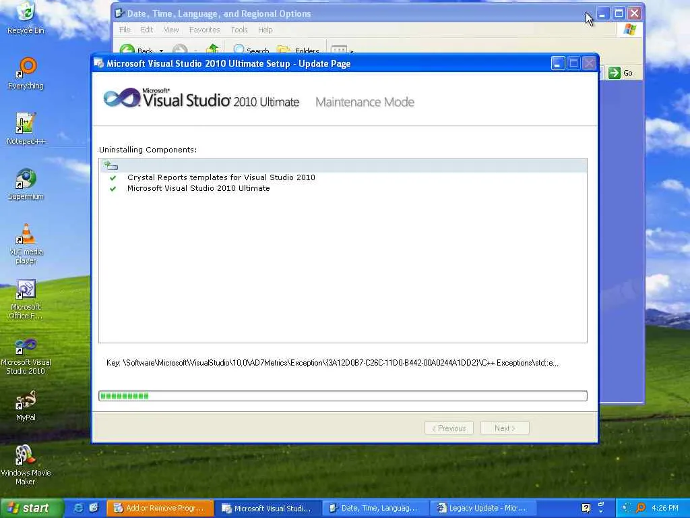Minimize the Visual Studio Setup window

coord(558,63)
